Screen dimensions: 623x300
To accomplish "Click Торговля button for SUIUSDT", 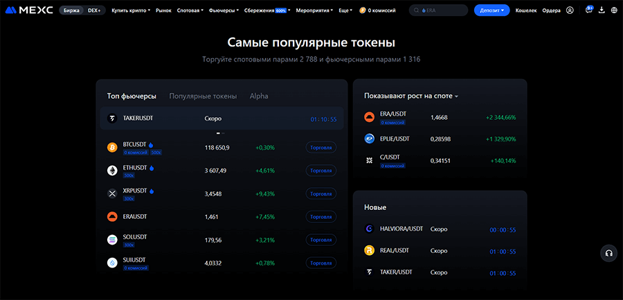I will 321,263.
